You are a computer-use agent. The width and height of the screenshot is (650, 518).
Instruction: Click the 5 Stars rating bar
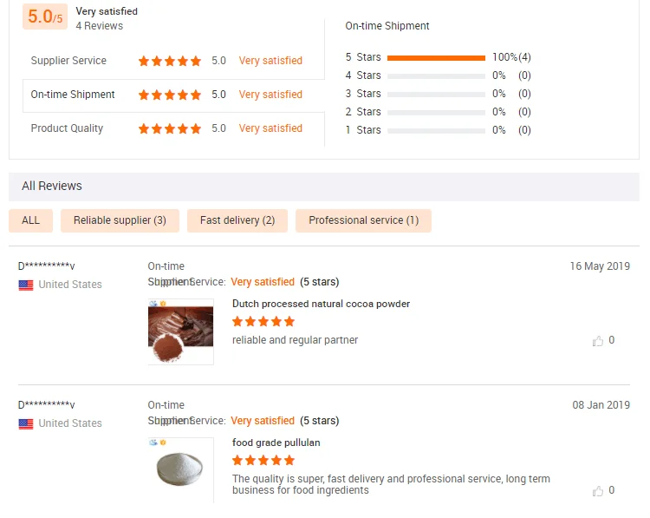coord(436,57)
